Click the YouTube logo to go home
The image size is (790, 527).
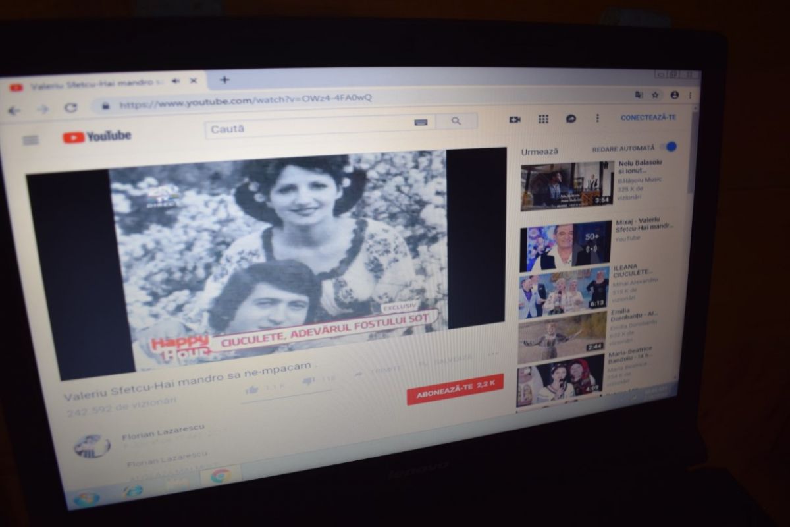click(97, 137)
